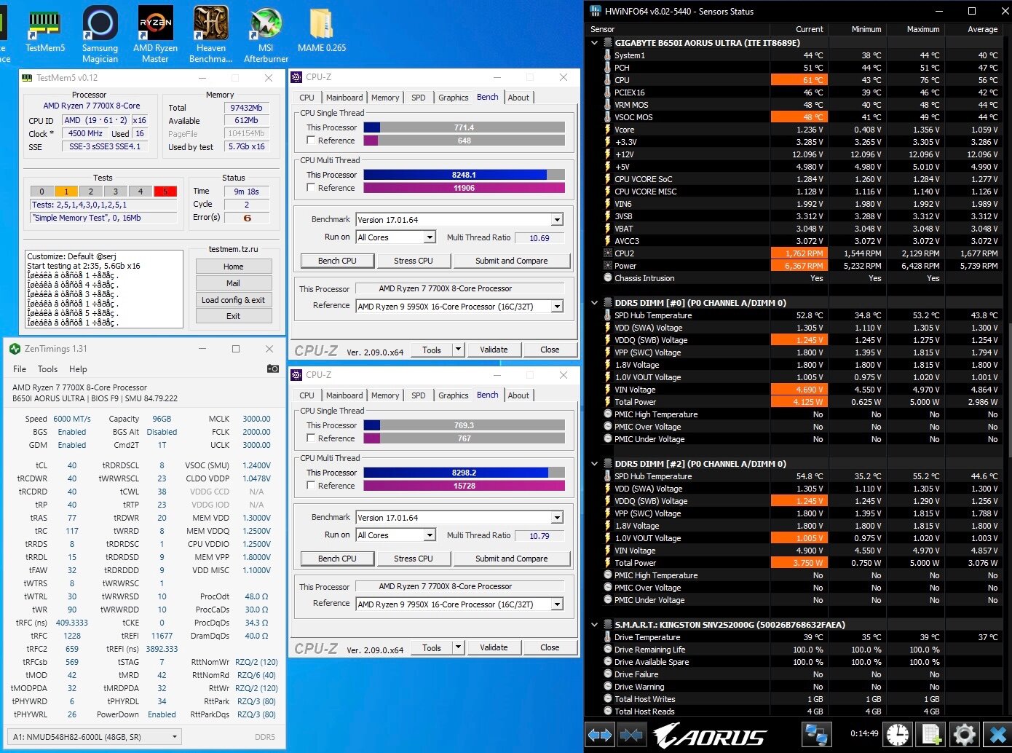Start logging with HWiNFO document-plus icon

point(931,735)
